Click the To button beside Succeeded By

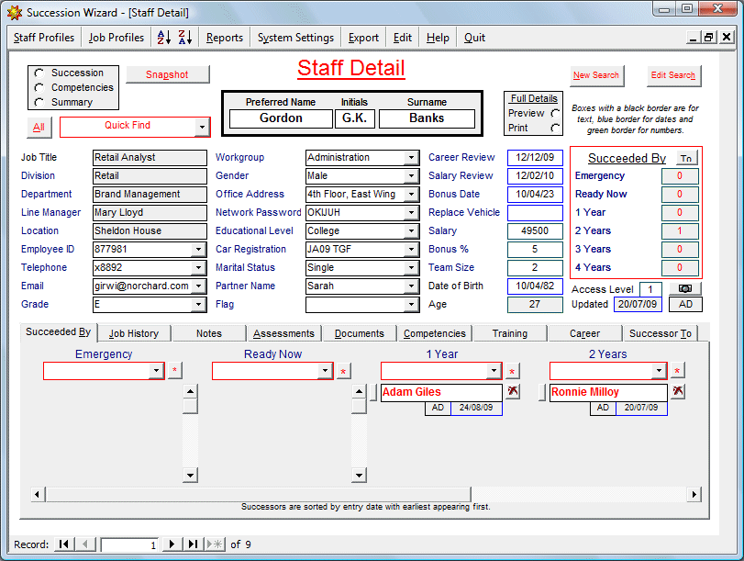click(x=686, y=158)
